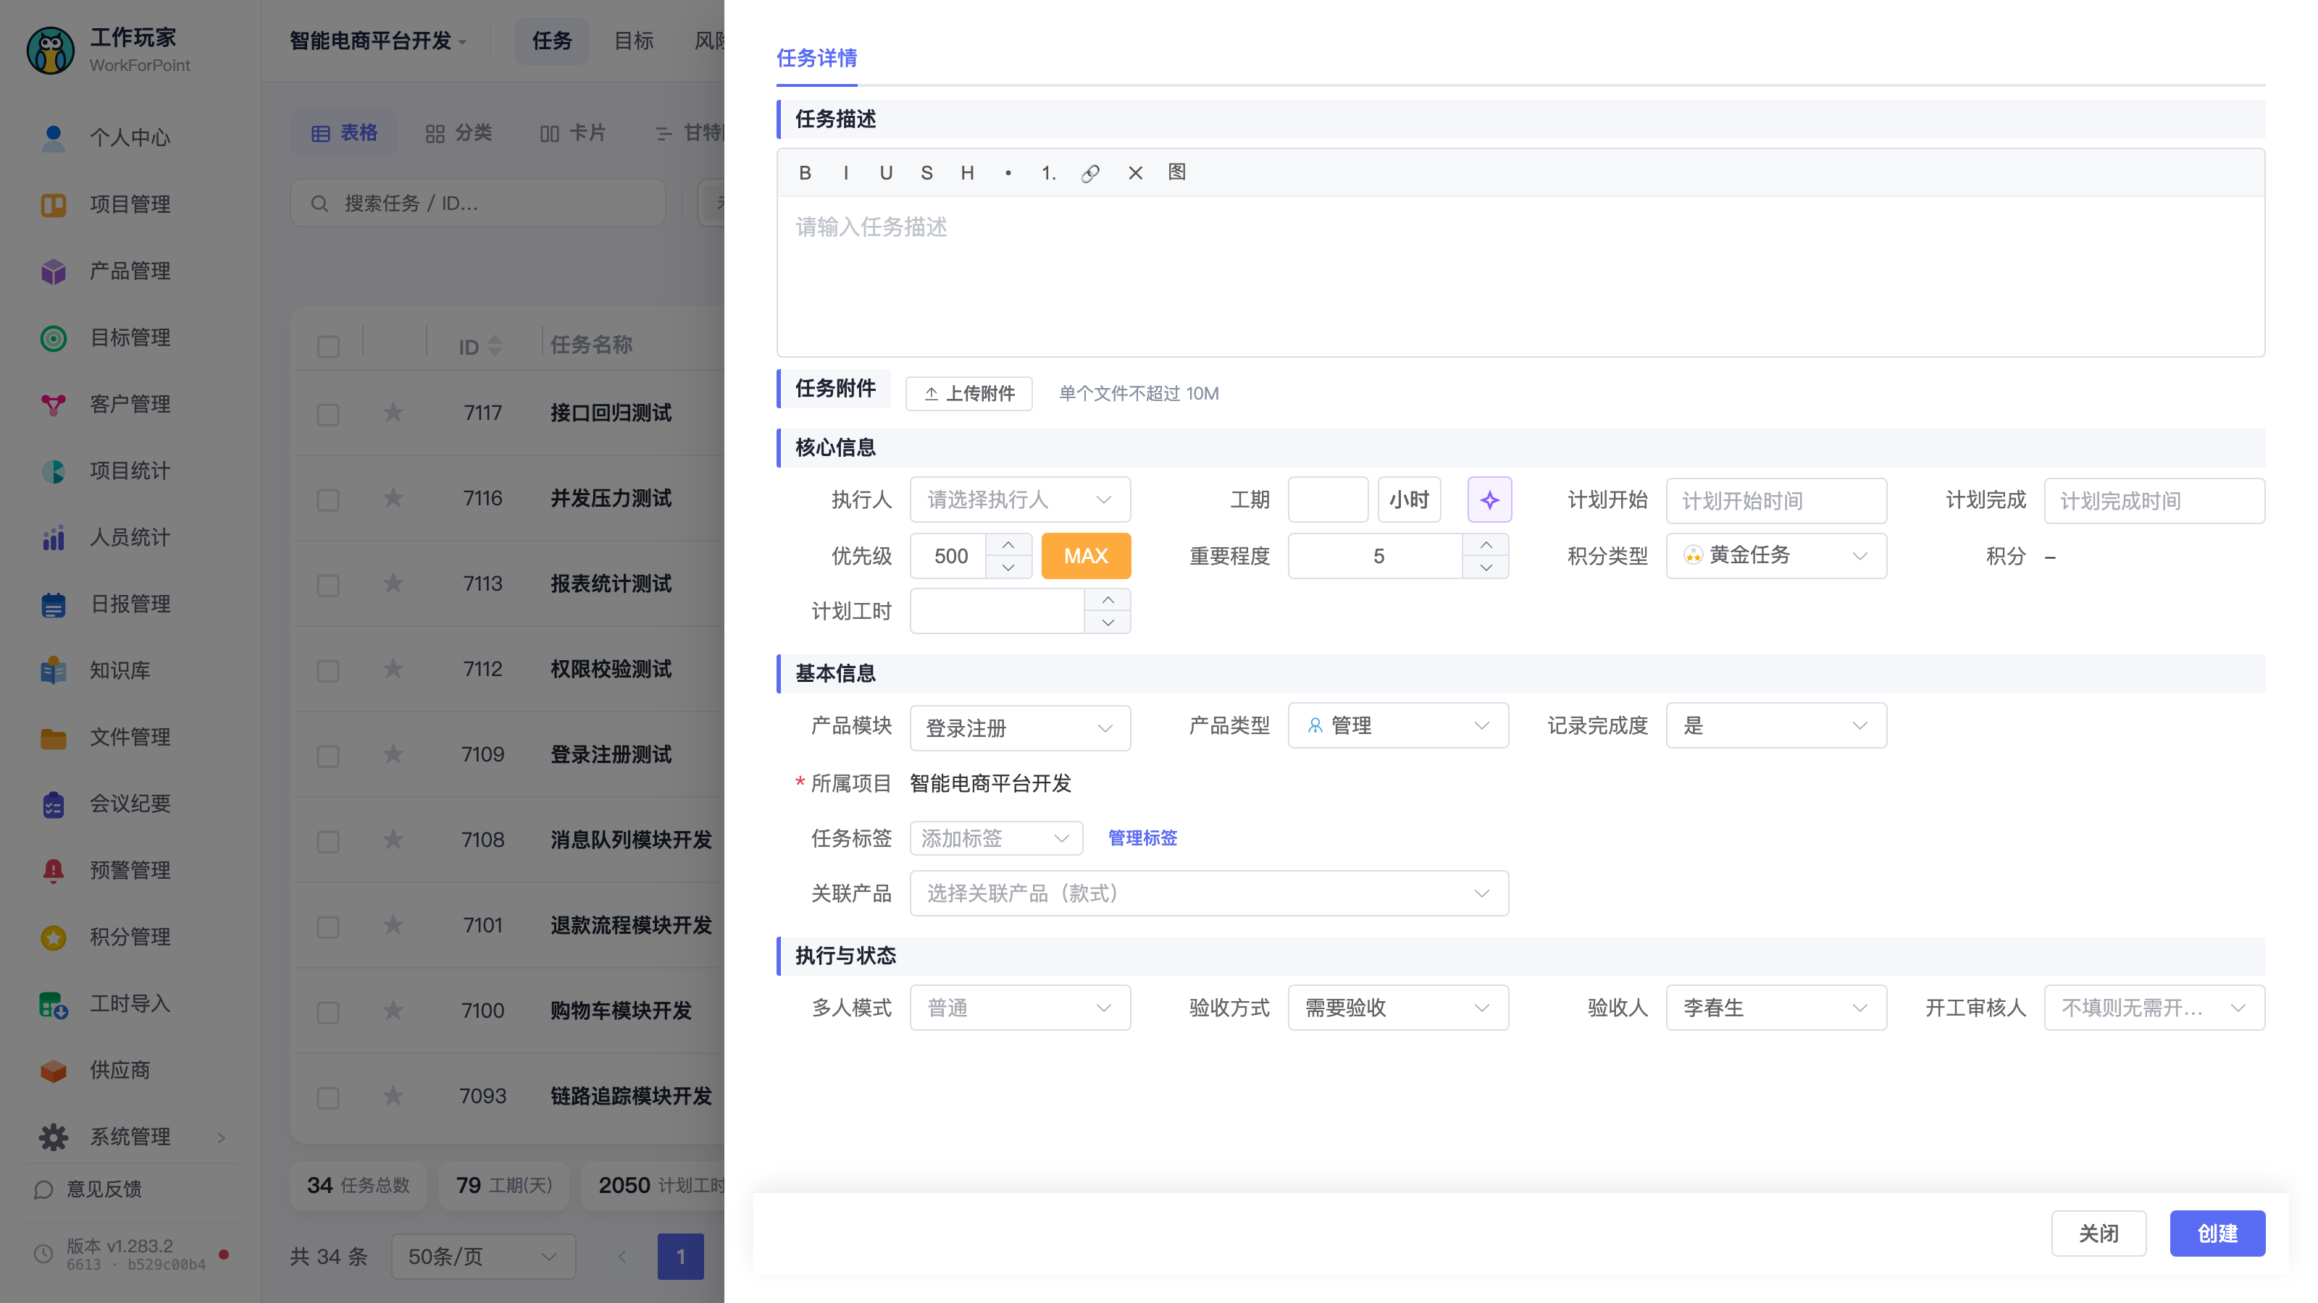Image resolution: width=2318 pixels, height=1303 pixels.
Task: Open 知识库 in the sidebar
Action: pos(120,670)
